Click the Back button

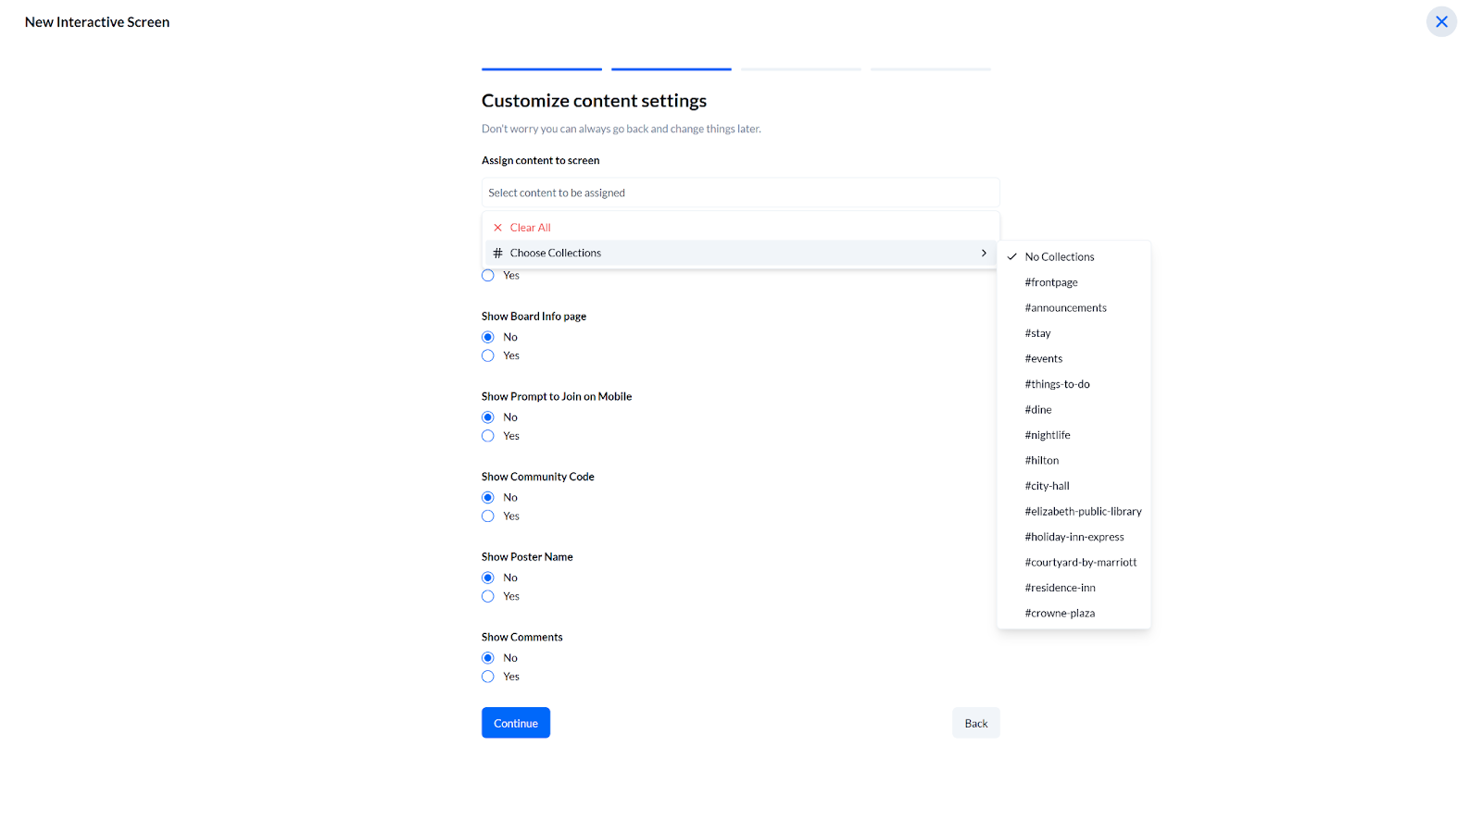click(976, 723)
